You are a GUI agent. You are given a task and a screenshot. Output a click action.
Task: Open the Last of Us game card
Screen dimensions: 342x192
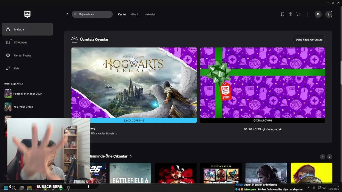tap(266, 173)
